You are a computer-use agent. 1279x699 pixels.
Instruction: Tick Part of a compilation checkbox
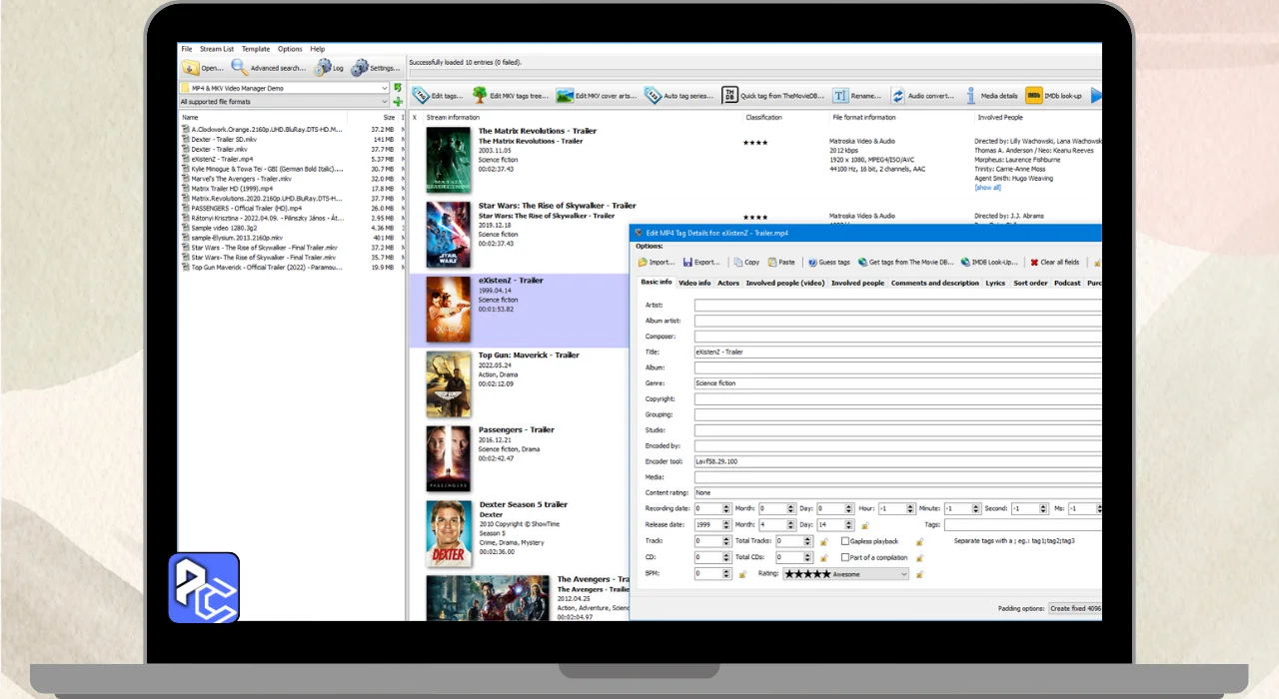point(845,557)
